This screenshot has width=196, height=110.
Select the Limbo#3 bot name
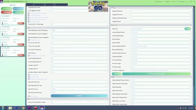click(x=6, y=37)
